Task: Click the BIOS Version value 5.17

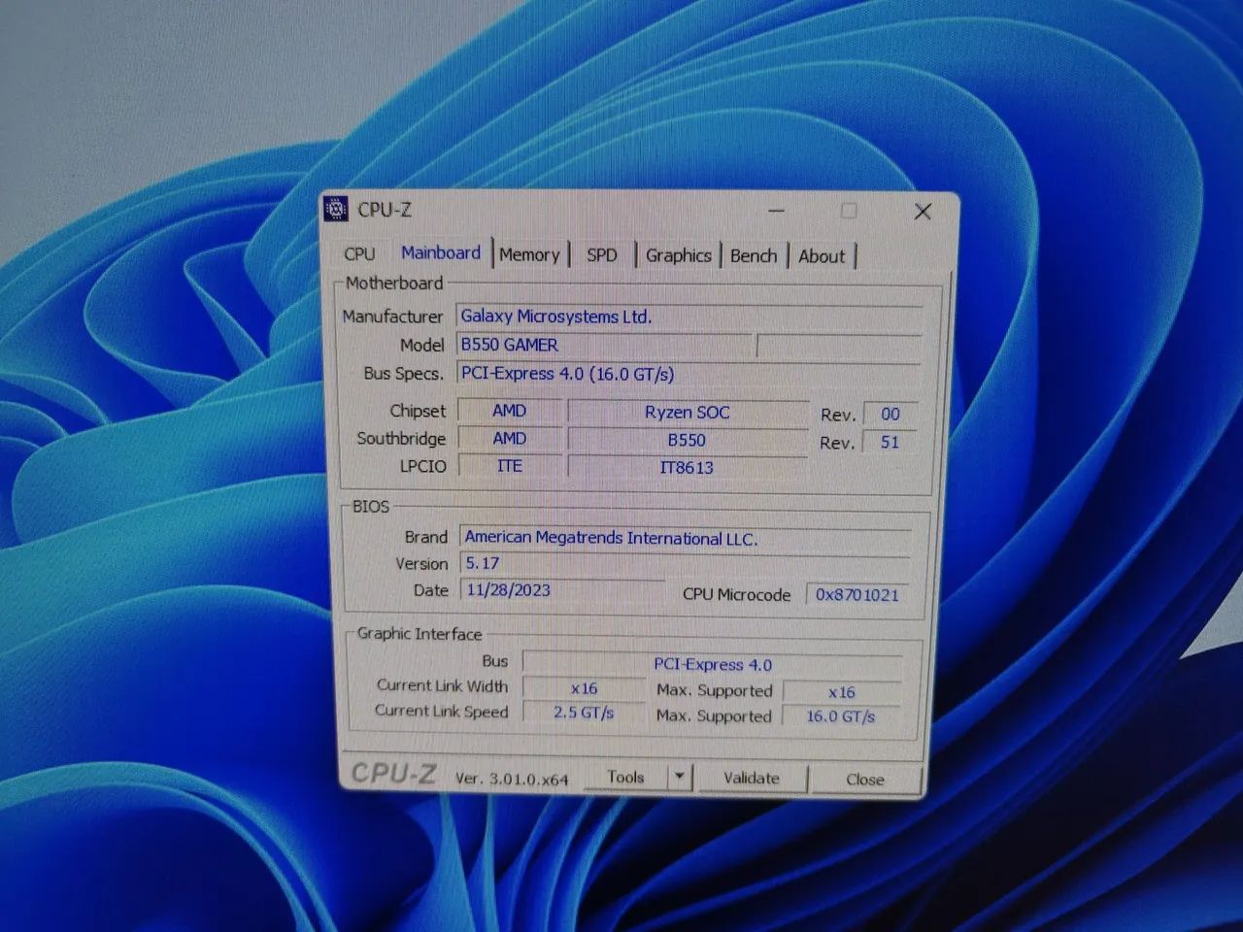Action: (x=686, y=563)
